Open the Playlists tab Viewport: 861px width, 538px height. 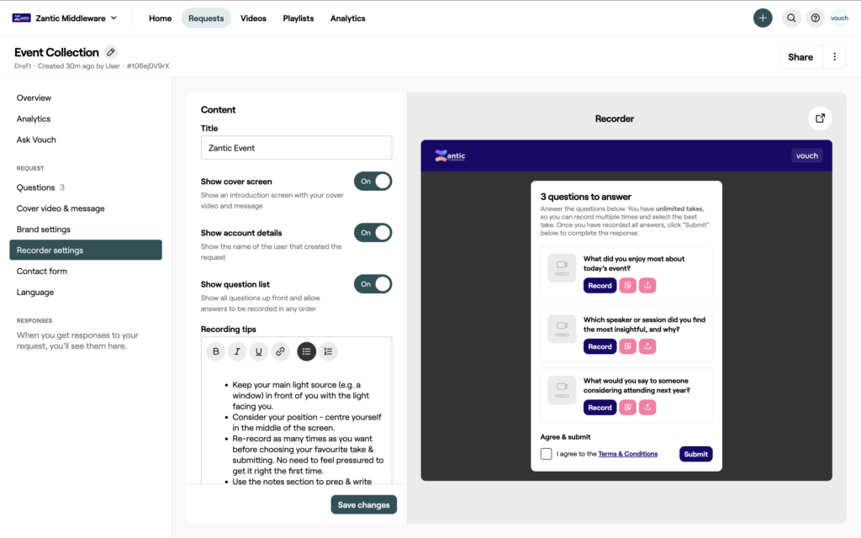[298, 18]
